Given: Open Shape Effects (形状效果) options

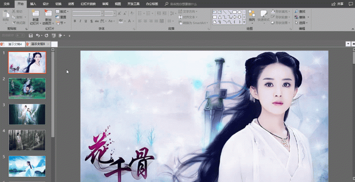Looking at the screenshot, I should tap(281, 23).
